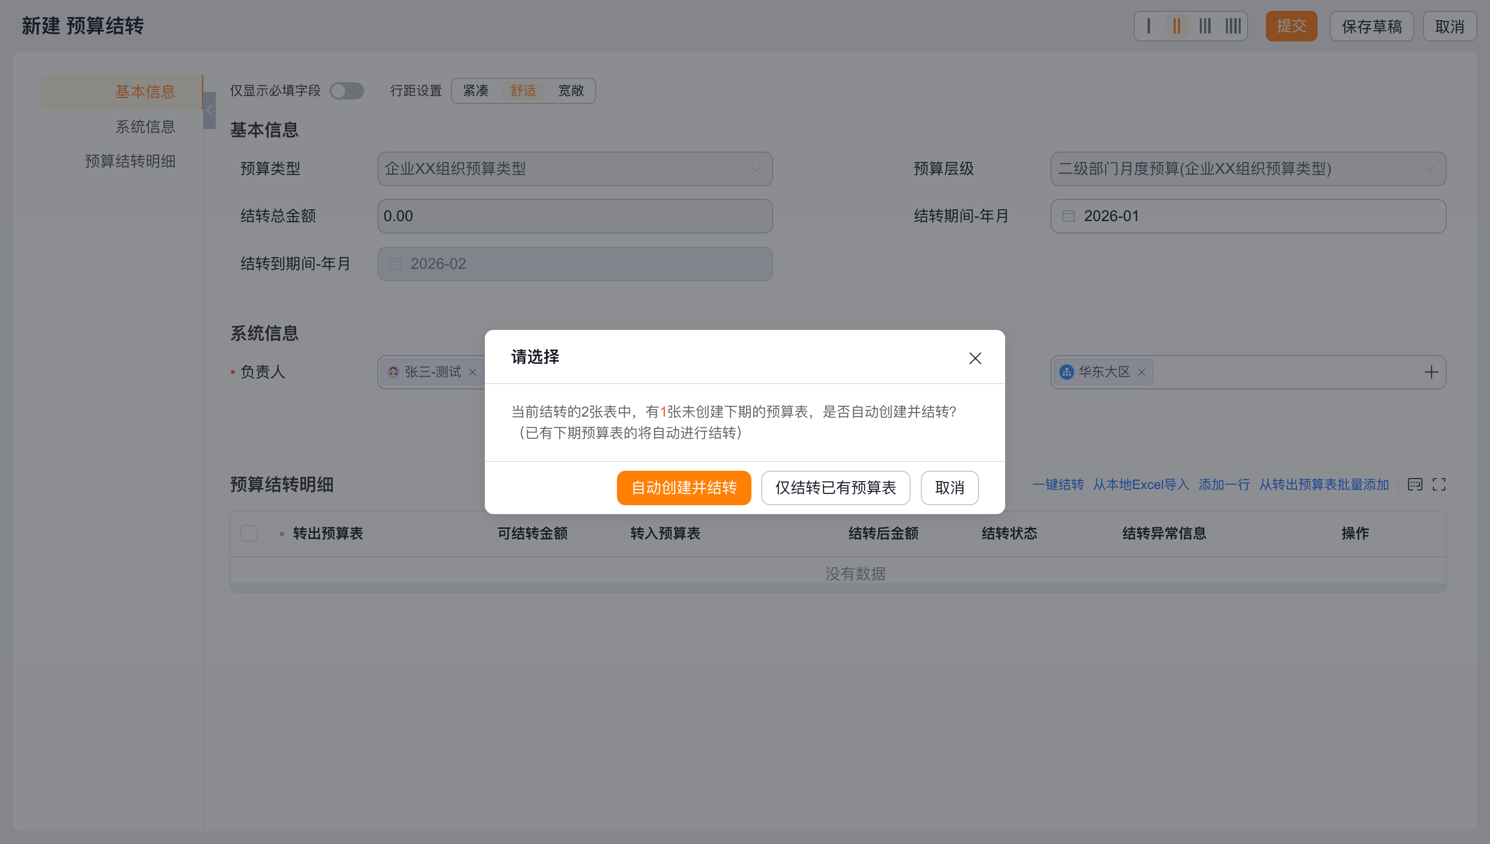1490x844 pixels.
Task: Click 一键结转 link
Action: point(1058,485)
